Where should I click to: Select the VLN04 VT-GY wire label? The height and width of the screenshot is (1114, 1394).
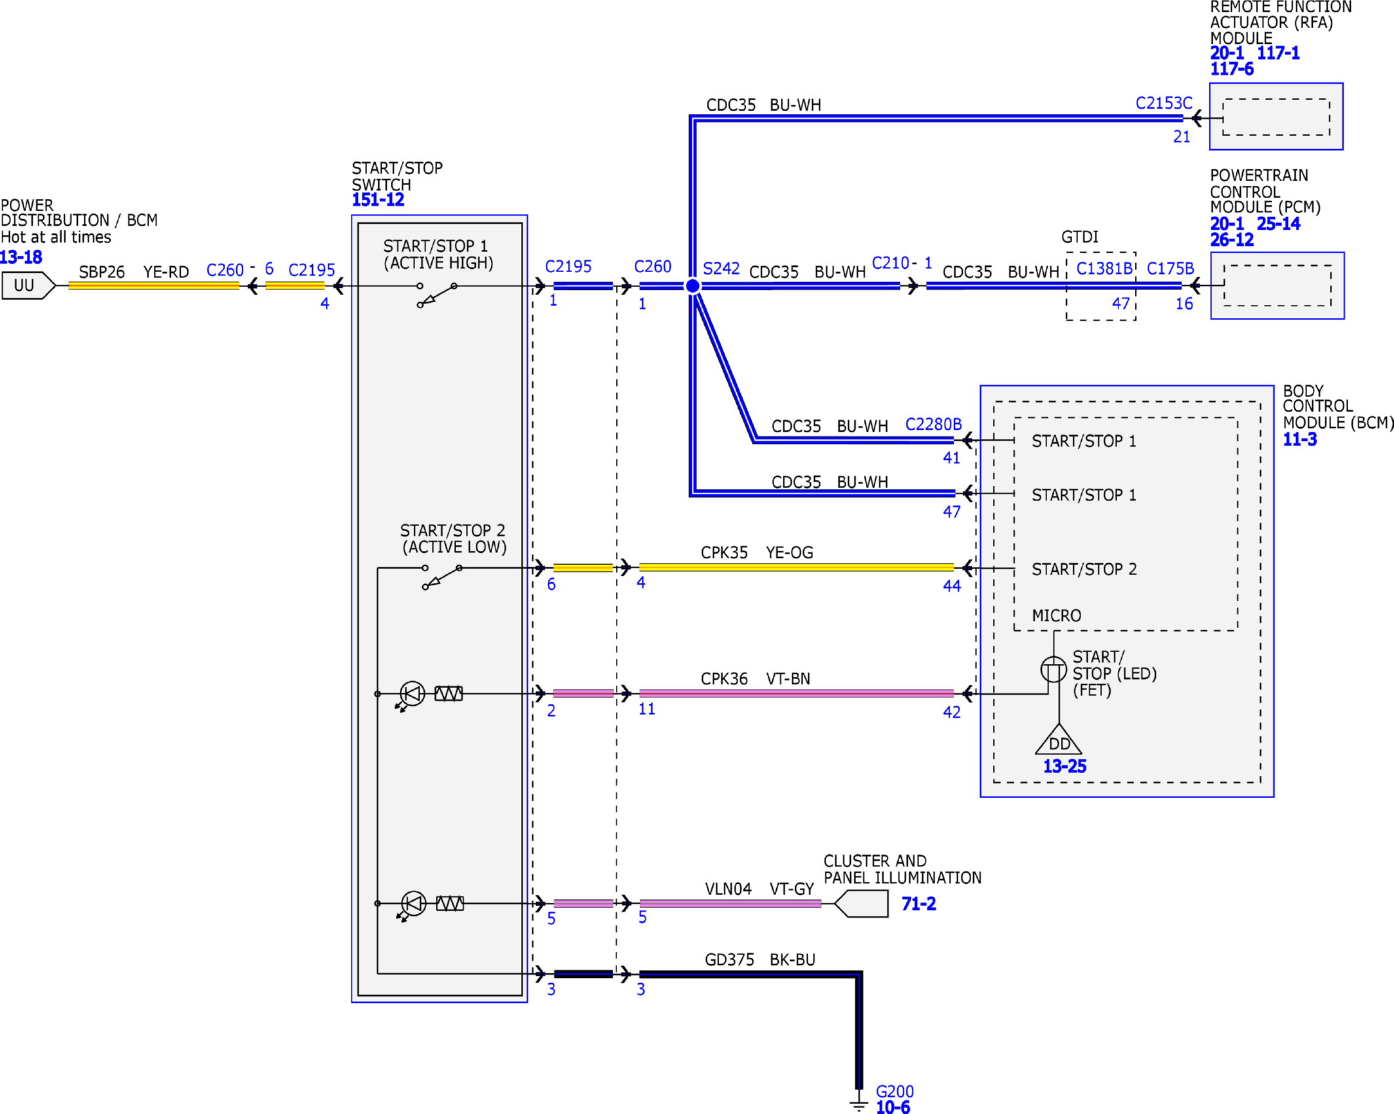(760, 889)
